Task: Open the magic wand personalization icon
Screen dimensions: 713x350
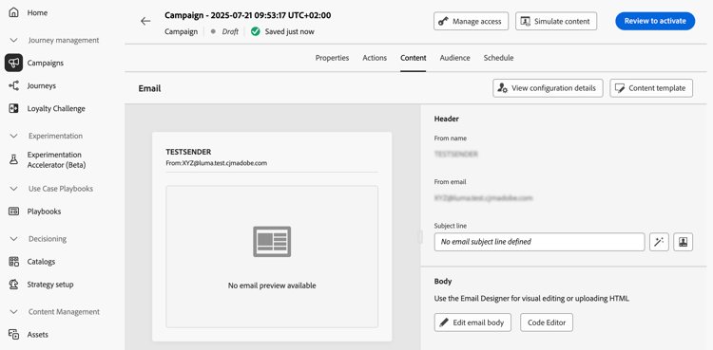Action: 659,242
